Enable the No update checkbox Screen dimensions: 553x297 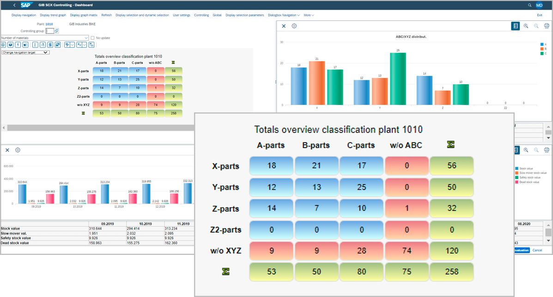pyautogui.click(x=93, y=37)
